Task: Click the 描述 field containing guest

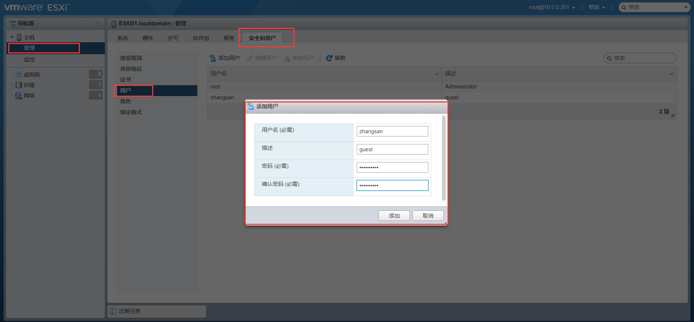Action: (393, 149)
